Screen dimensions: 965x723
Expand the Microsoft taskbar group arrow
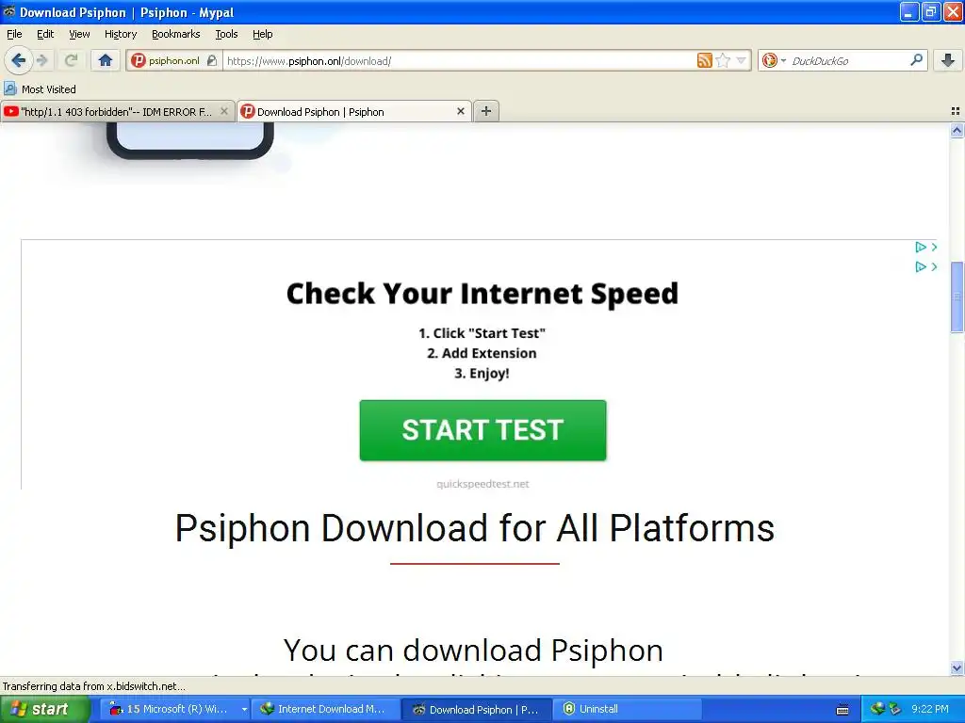coord(244,709)
